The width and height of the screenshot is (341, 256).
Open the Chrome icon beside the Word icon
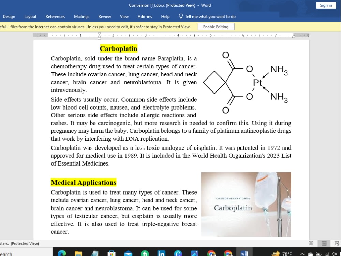[x=228, y=253]
